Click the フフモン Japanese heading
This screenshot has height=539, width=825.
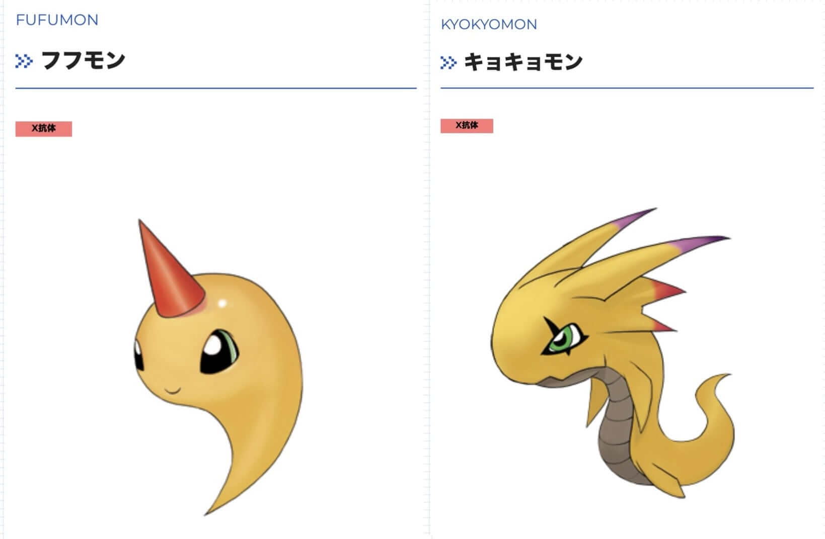tap(83, 61)
